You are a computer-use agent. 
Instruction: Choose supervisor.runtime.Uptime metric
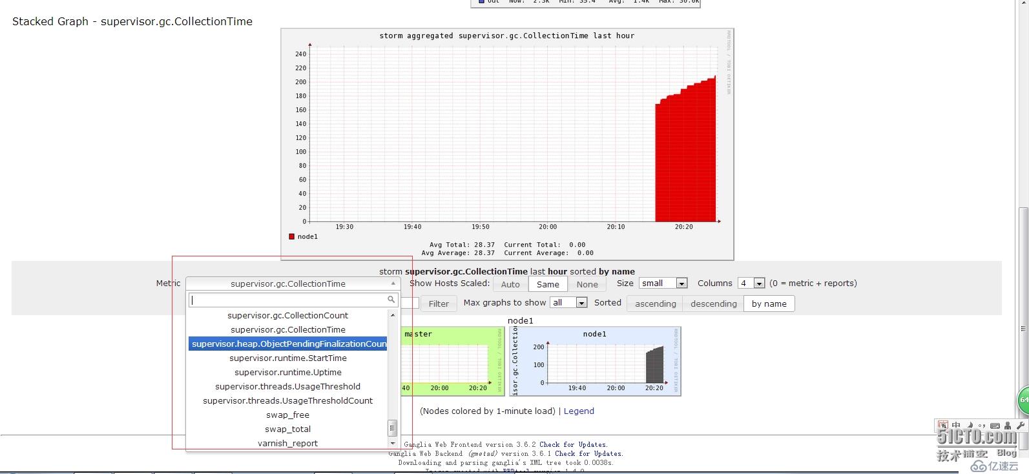click(287, 373)
